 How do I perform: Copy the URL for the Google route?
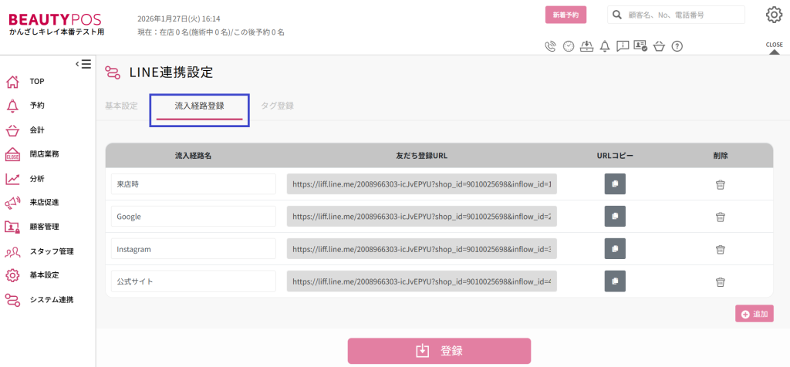click(615, 217)
